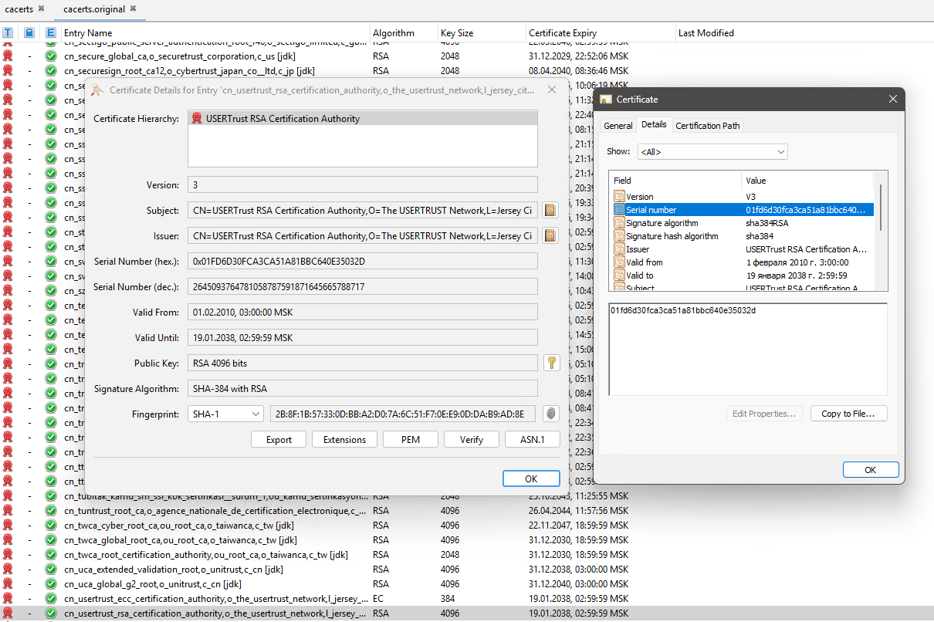Expand the Show <All> field filter dropdown
The width and height of the screenshot is (934, 622).
[x=712, y=152]
